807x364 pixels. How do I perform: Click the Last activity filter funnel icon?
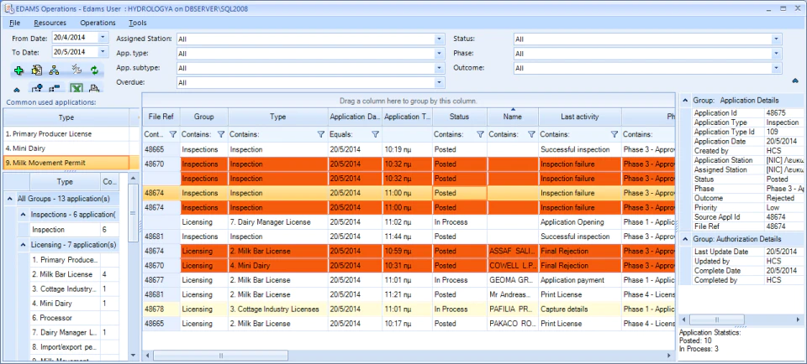point(614,134)
